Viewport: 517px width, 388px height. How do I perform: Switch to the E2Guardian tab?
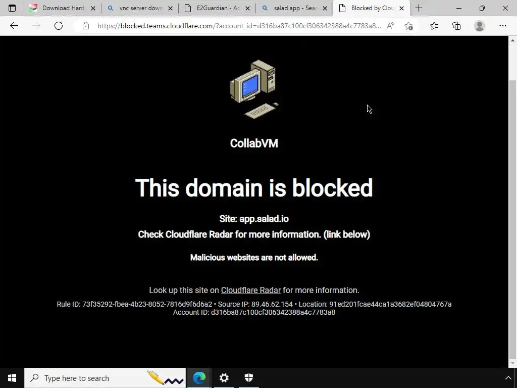pos(217,8)
